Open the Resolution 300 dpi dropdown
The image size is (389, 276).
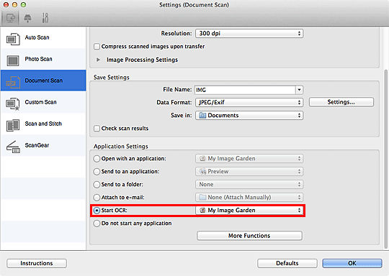click(249, 33)
